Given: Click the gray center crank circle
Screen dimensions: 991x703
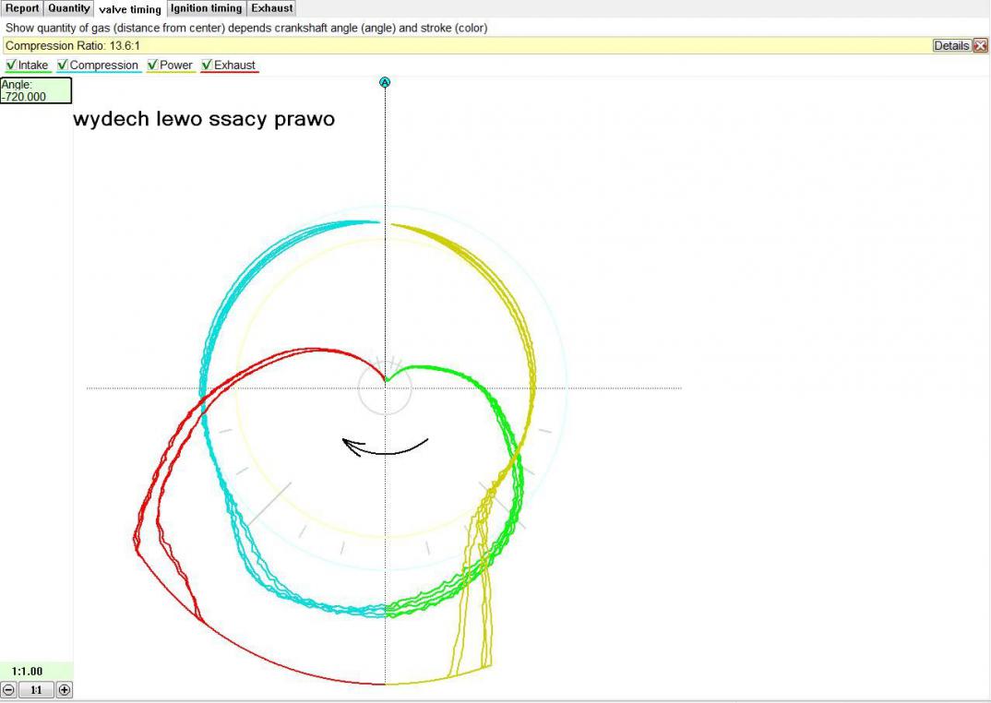Looking at the screenshot, I should tap(385, 388).
